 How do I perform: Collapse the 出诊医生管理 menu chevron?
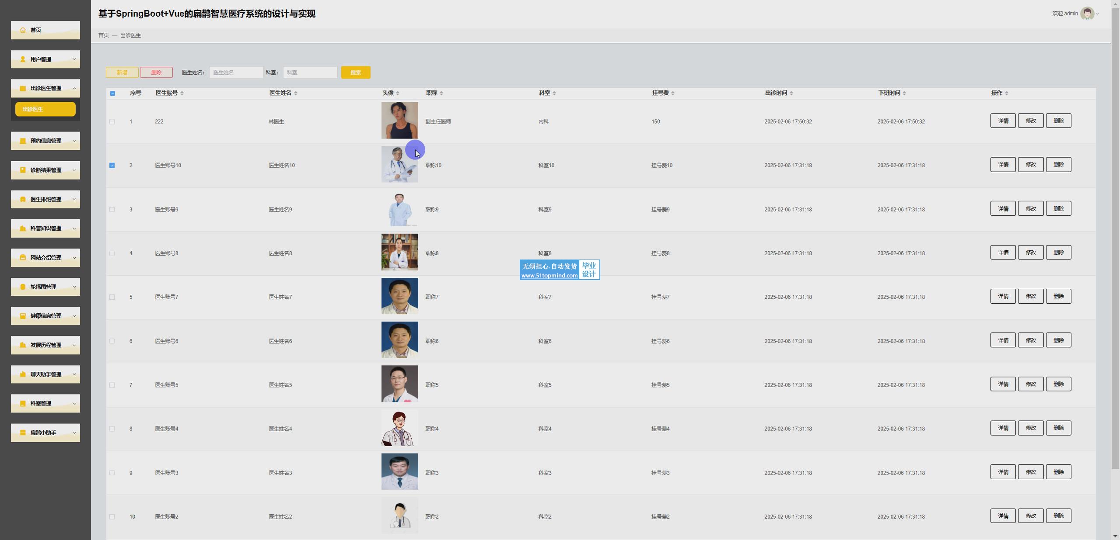click(74, 88)
